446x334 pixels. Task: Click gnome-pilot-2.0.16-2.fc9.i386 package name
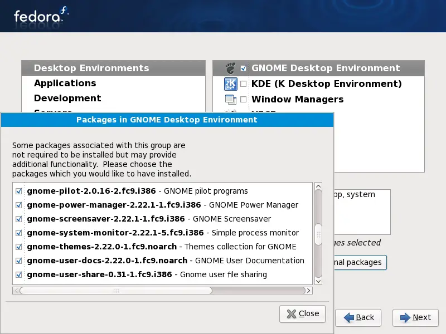[x=91, y=191]
